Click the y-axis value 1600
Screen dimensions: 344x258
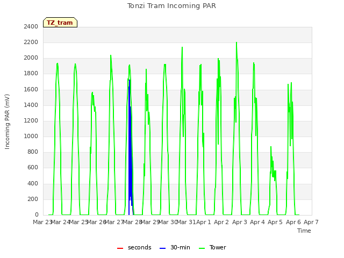point(31,90)
